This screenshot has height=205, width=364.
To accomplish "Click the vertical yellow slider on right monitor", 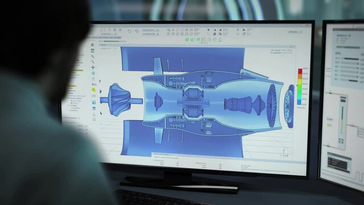I will click(x=342, y=120).
